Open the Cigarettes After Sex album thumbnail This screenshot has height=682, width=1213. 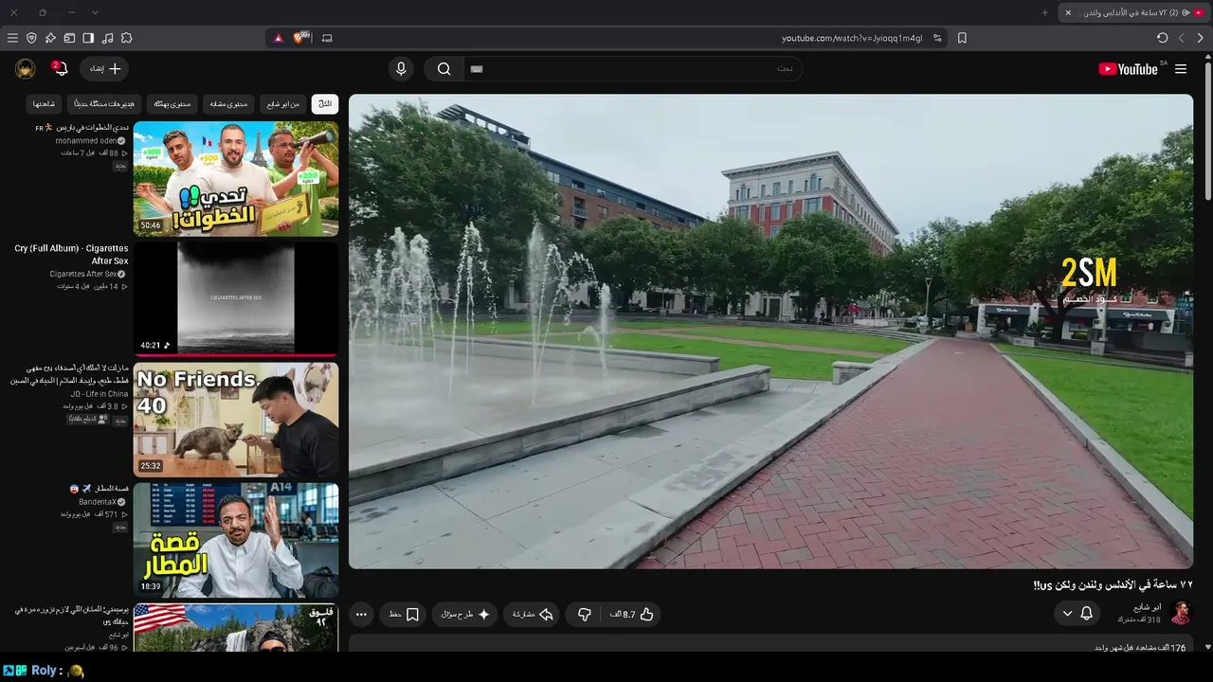pos(236,298)
